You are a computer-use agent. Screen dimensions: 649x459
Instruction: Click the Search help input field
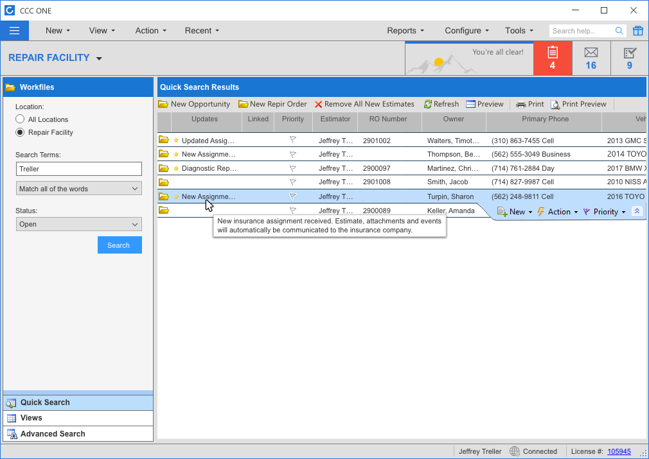click(x=582, y=31)
